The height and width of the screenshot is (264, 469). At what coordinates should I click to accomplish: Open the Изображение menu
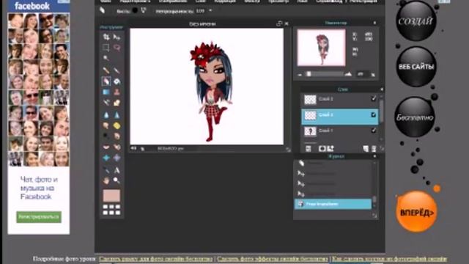[x=173, y=1]
